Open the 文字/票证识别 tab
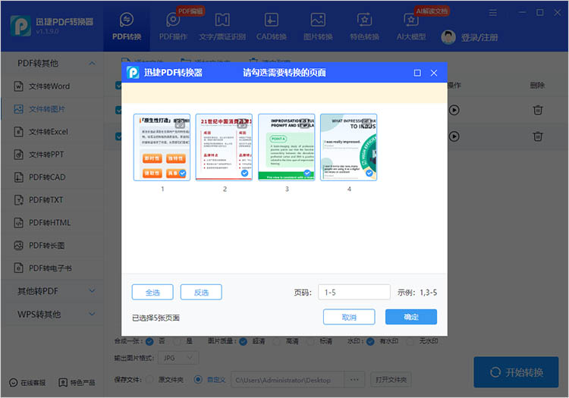The image size is (569, 398). 222,27
